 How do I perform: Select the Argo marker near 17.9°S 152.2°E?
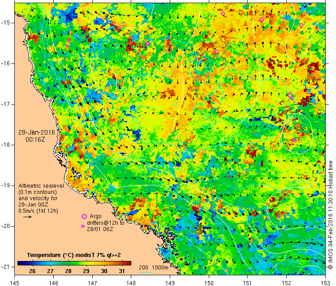294,140
